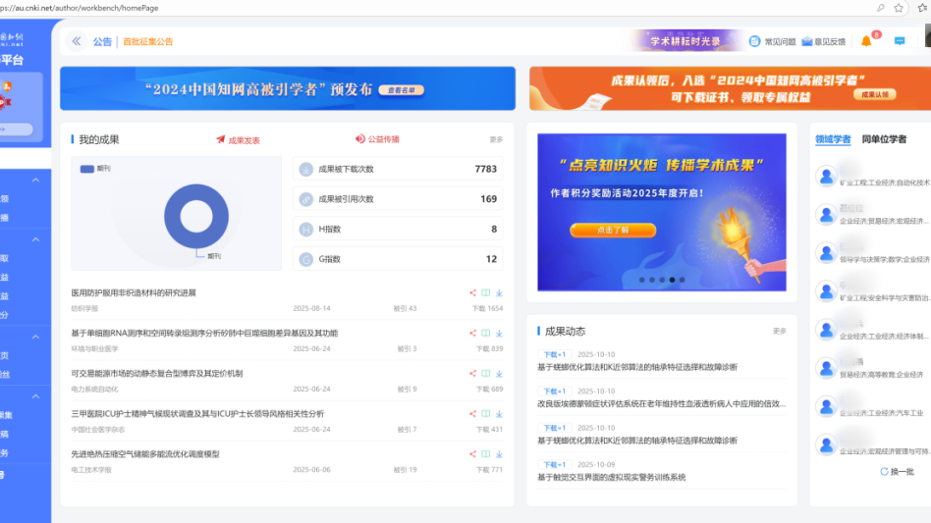931x523 pixels.
Task: Share the 先进绝热压缩空气储能 article
Action: click(472, 453)
